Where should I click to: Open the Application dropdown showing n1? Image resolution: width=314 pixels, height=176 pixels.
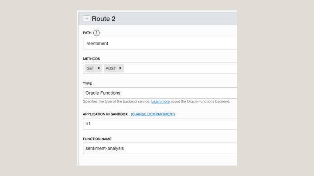click(160, 123)
